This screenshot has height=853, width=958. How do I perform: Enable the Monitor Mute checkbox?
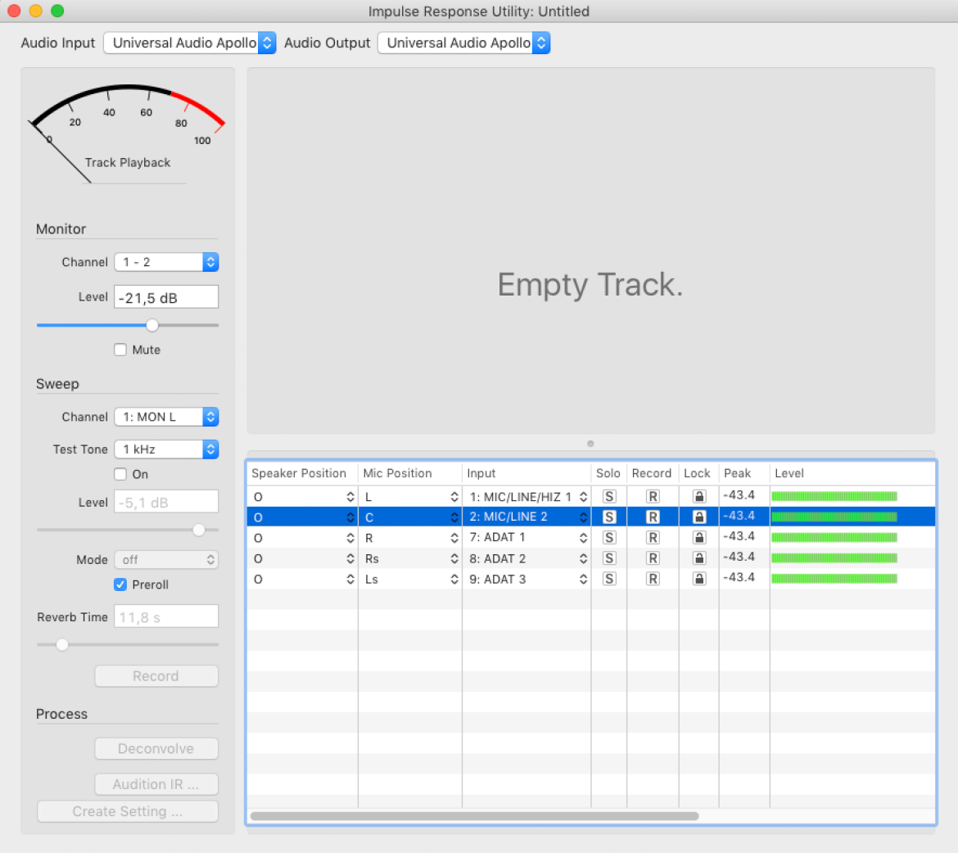(120, 350)
